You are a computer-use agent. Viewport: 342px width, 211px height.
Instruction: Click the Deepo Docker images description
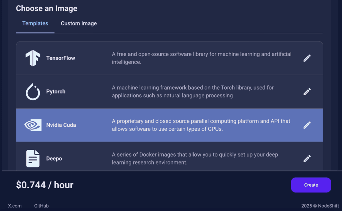[x=195, y=159]
